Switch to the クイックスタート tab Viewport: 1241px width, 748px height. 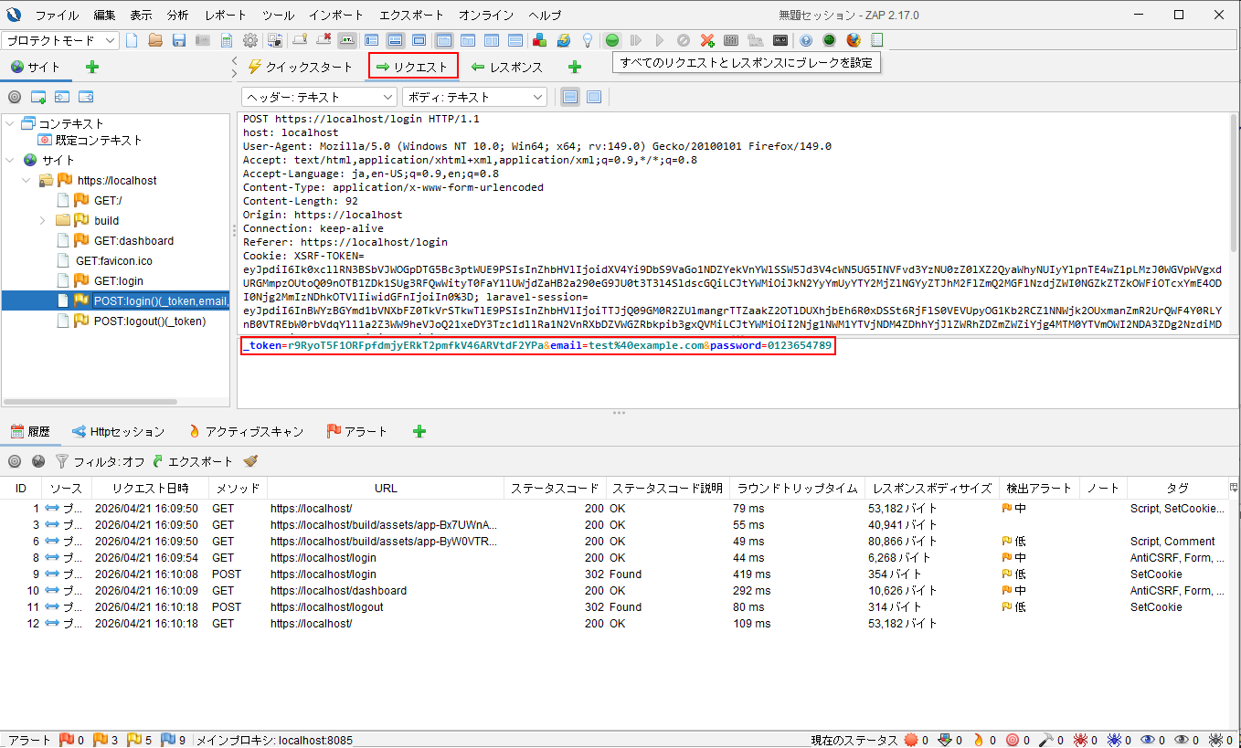[x=300, y=67]
